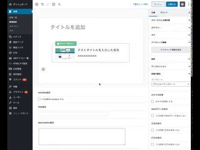This screenshot has width=200, height=150.
Task: Click the blog card title テストタイトルを入力した目次
Action: coord(98,50)
